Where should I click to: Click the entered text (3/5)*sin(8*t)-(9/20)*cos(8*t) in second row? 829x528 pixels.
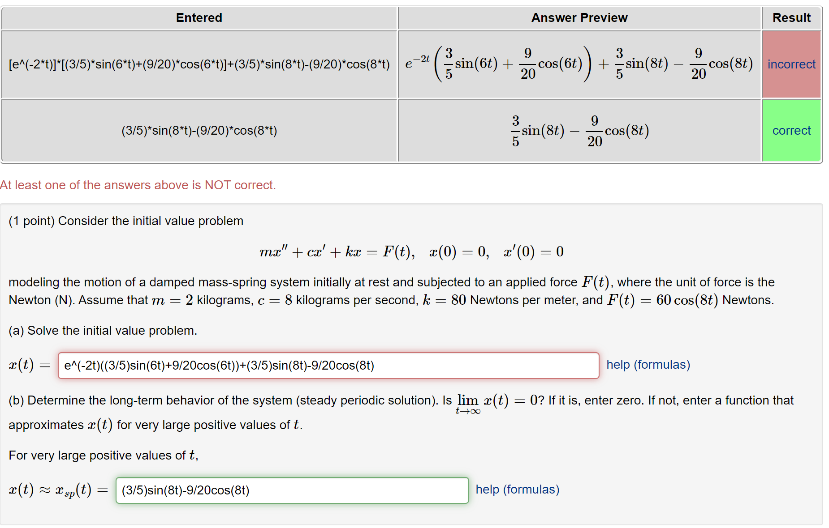tap(199, 131)
